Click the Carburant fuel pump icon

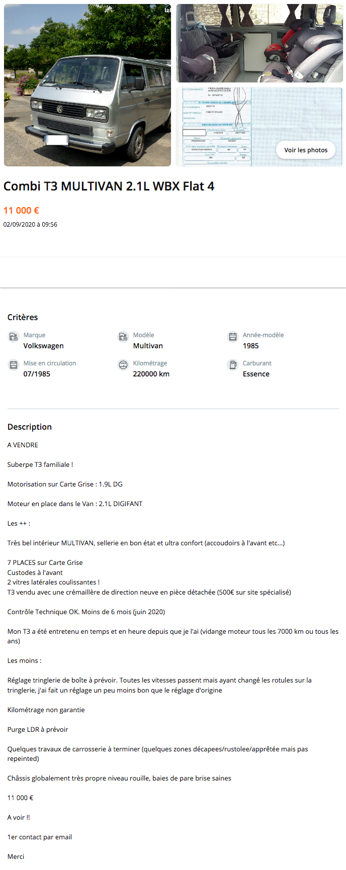(x=233, y=365)
